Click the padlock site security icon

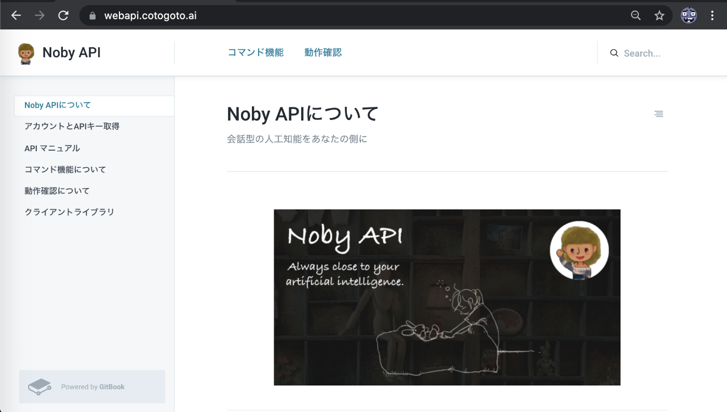point(93,16)
